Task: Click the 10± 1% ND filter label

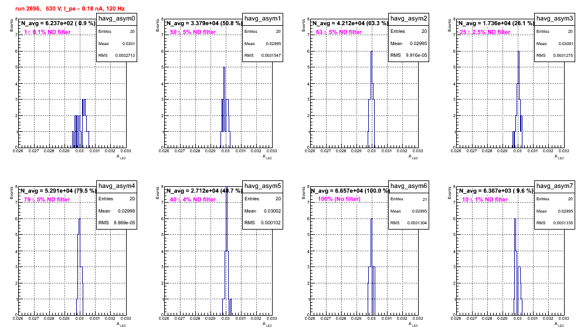Action: [485, 200]
